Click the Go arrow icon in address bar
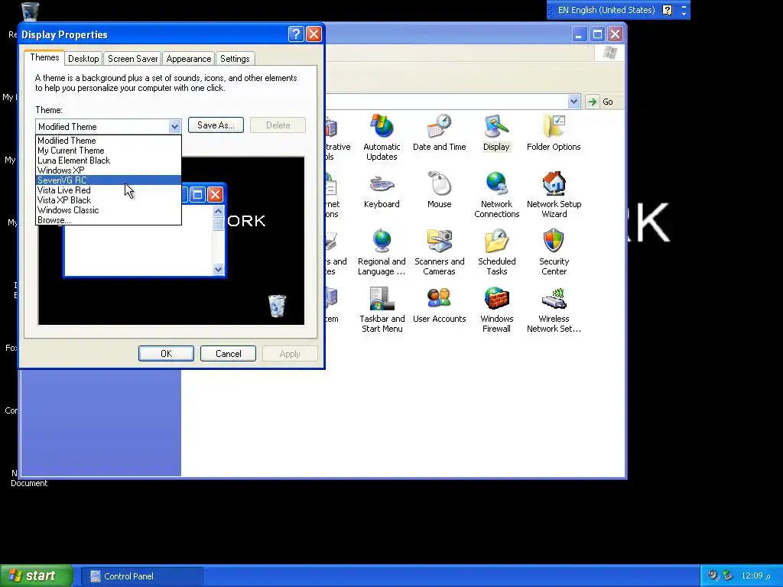 coord(592,102)
